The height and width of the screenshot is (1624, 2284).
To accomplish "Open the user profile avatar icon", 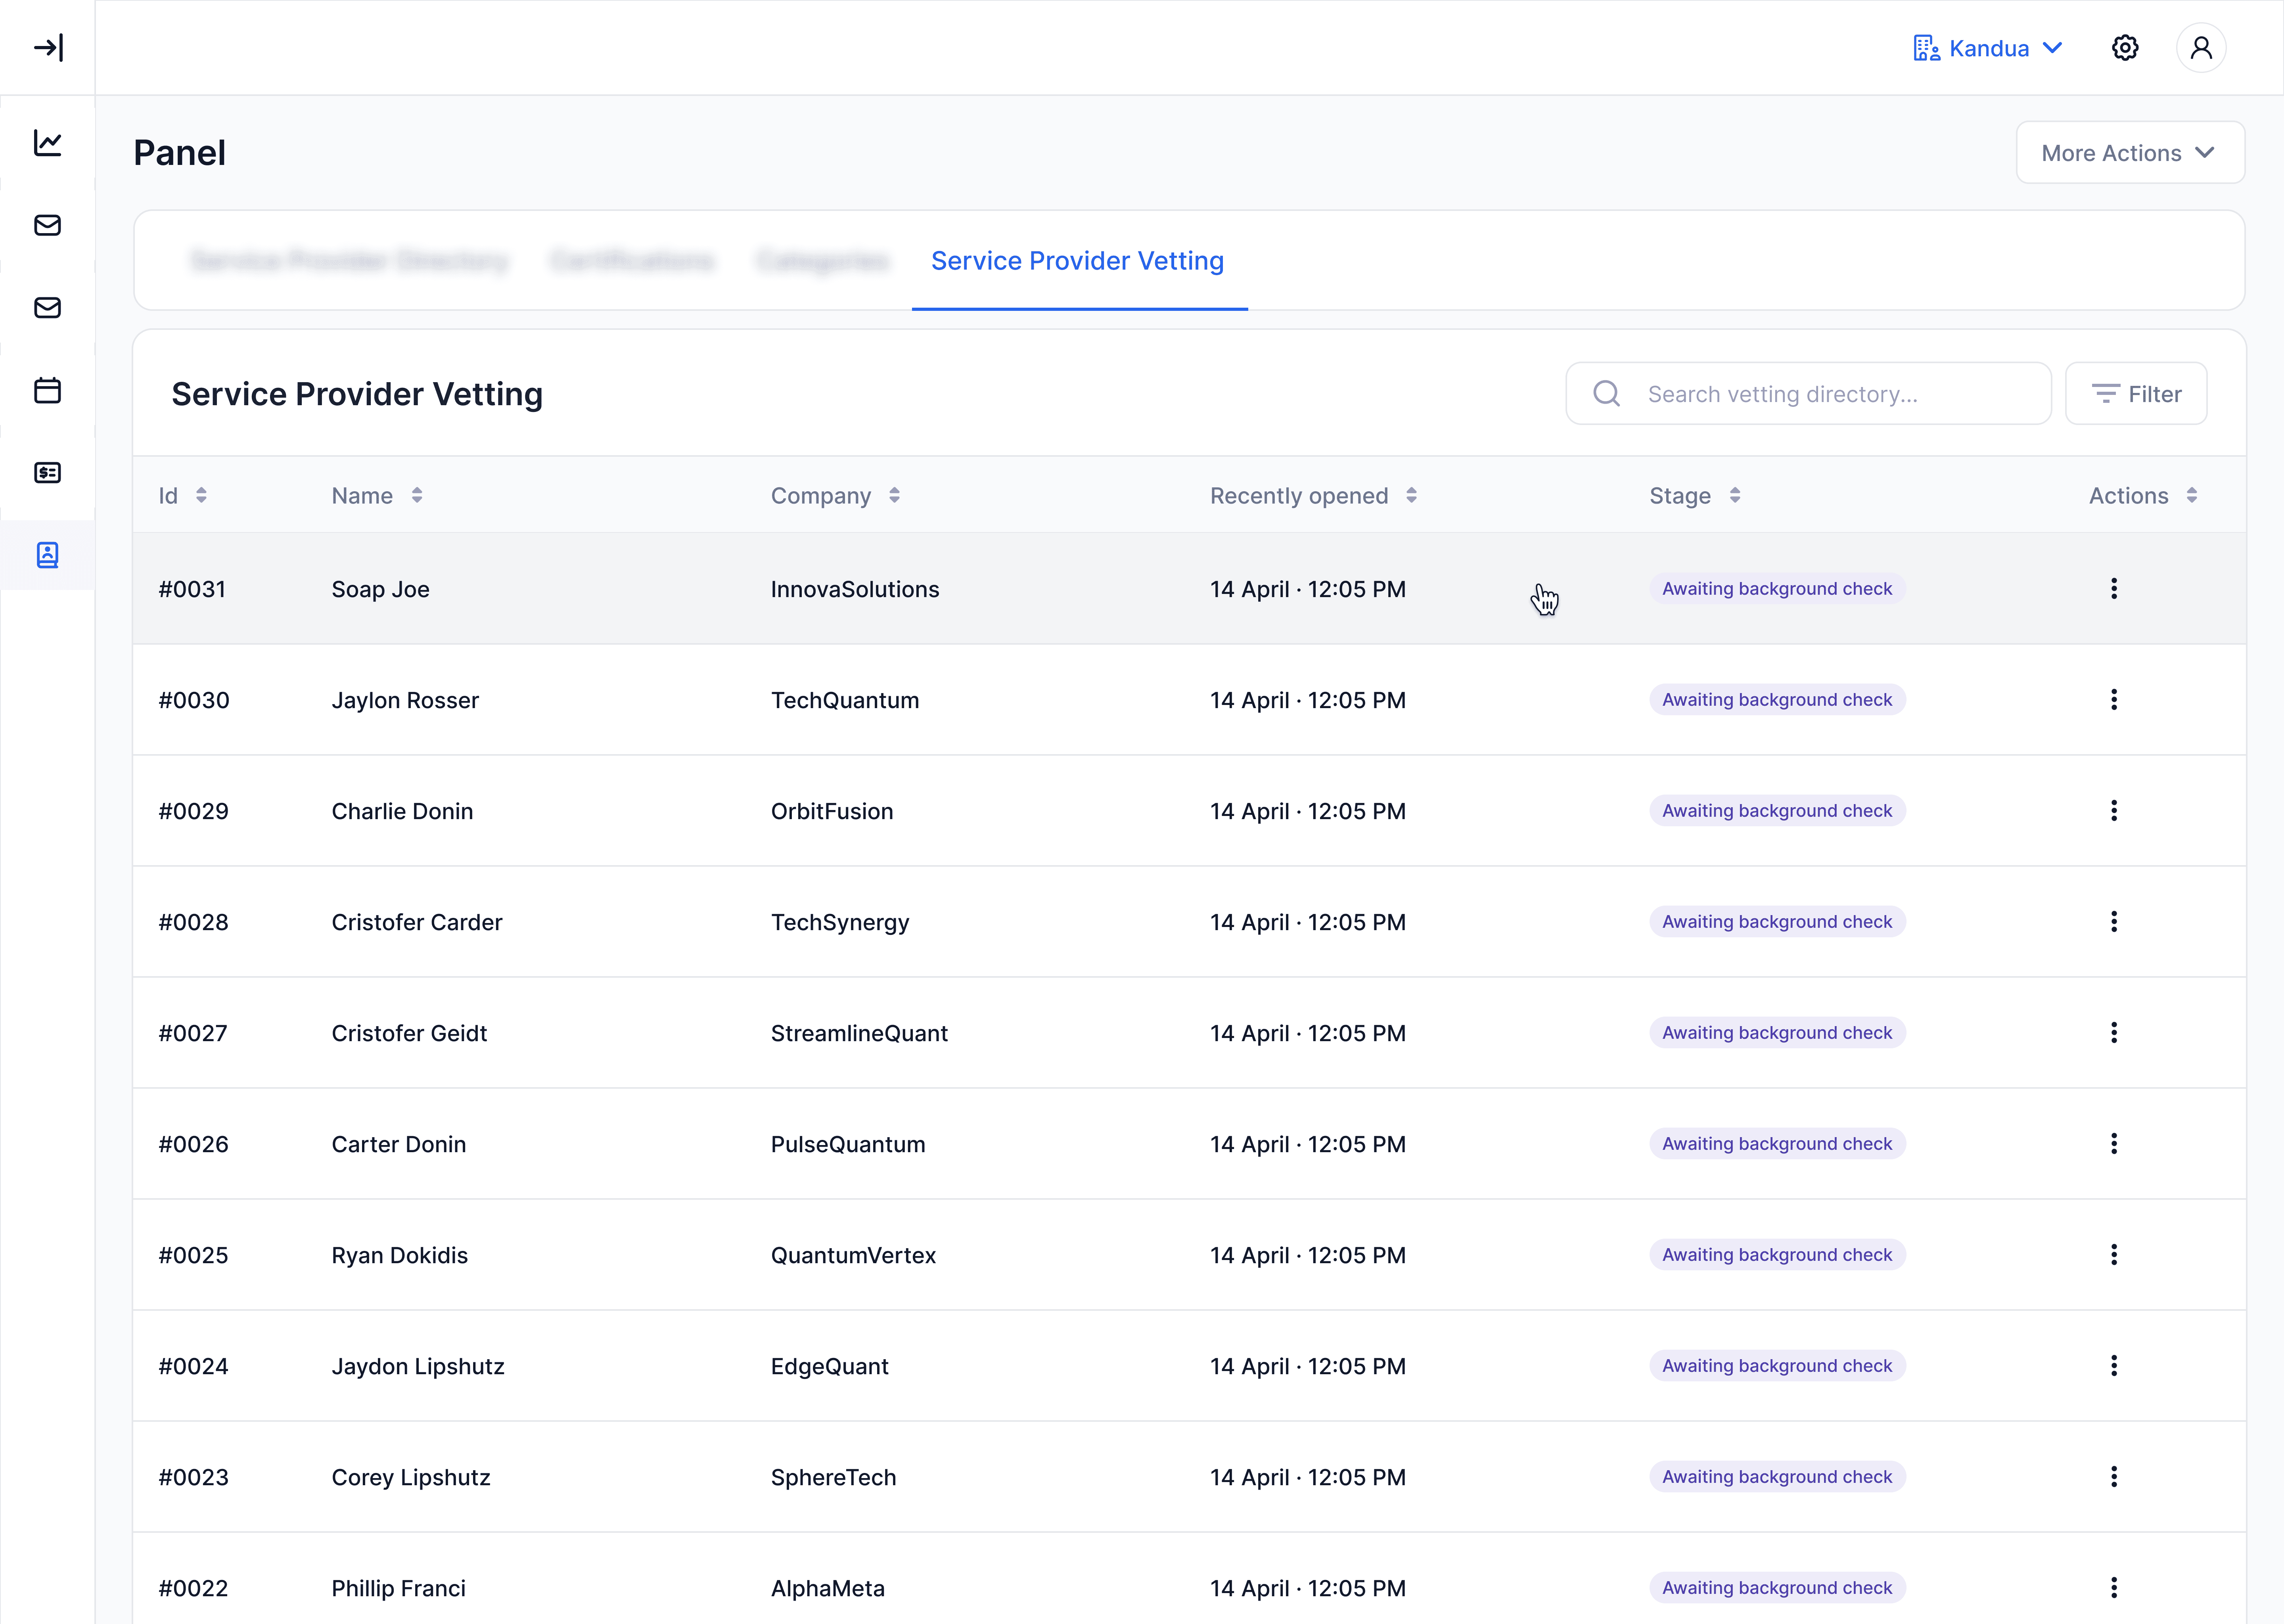I will click(x=2201, y=48).
